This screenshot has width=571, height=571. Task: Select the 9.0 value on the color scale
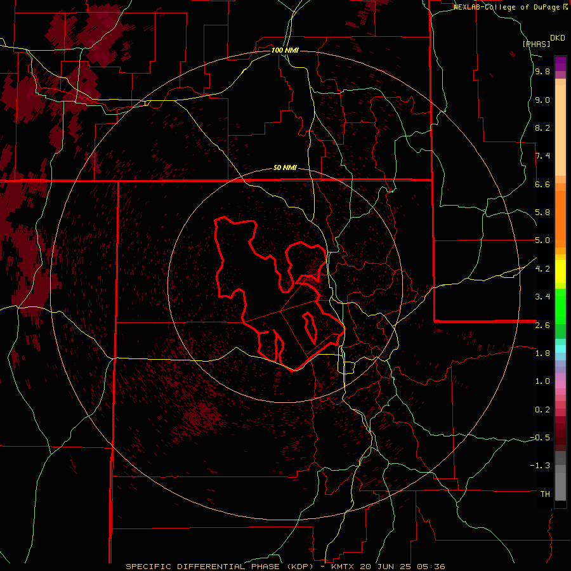coord(542,100)
